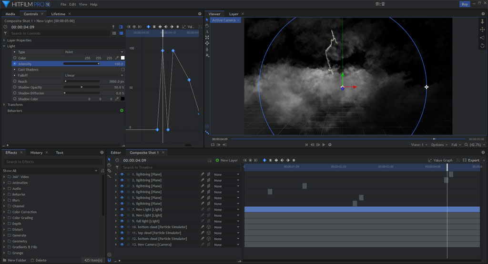Toggle Intensity keyframing circle

click(15, 64)
